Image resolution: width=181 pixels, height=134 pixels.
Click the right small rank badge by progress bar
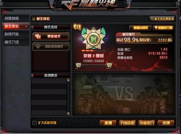click(x=109, y=65)
